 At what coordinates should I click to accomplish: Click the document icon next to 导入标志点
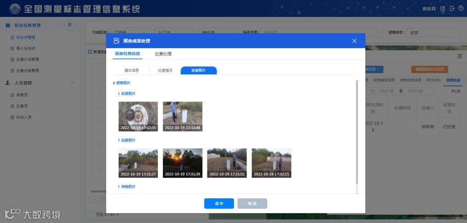[x=12, y=48]
